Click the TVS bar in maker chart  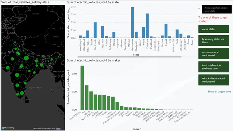[87, 98]
